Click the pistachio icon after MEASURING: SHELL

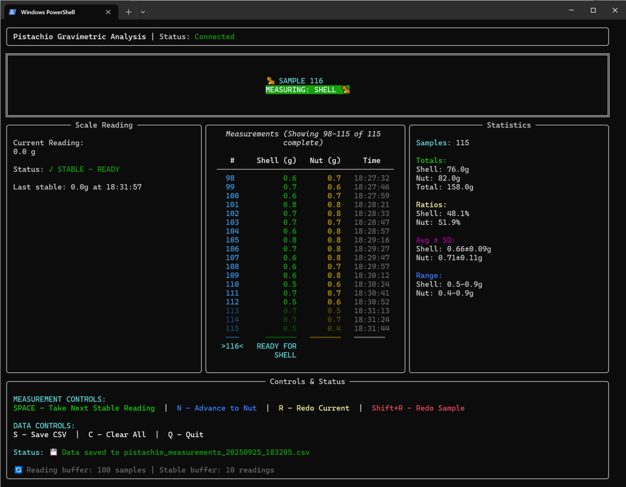pyautogui.click(x=346, y=90)
